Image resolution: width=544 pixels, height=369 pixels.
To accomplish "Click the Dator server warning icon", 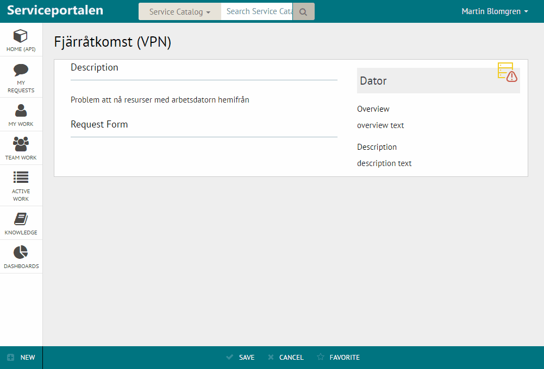I will click(x=507, y=72).
